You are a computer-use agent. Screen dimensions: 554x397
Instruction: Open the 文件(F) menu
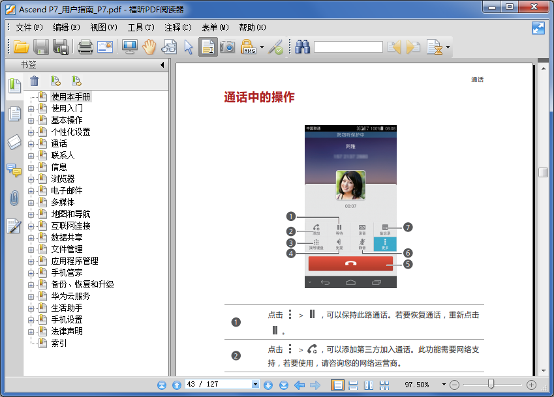click(29, 27)
